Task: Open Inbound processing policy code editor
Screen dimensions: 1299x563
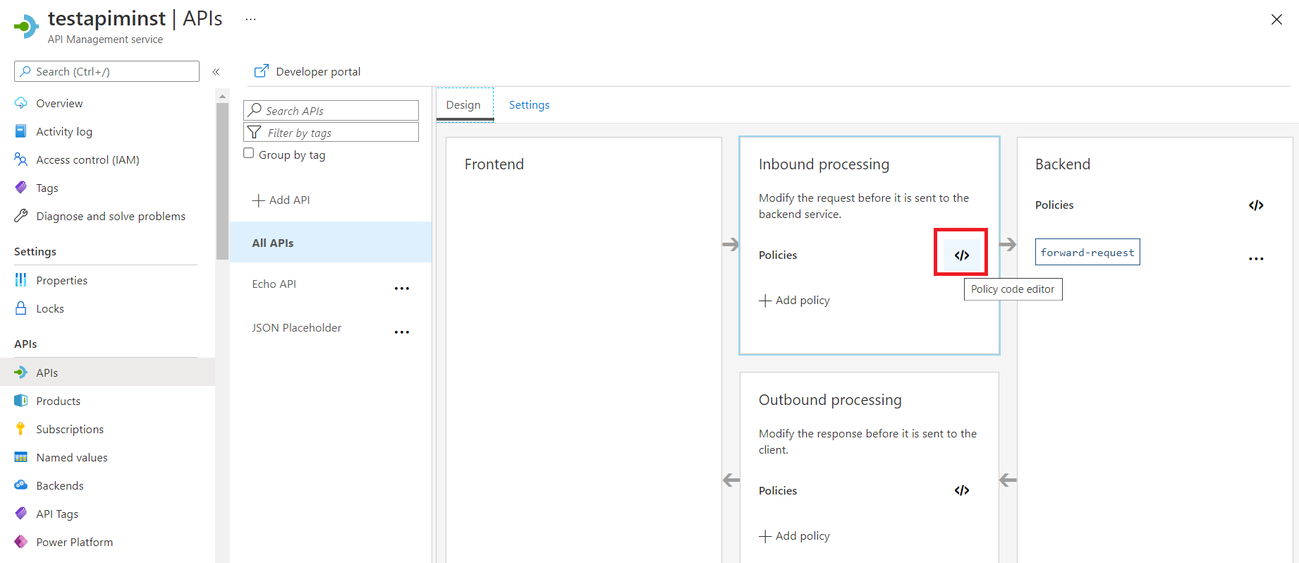Action: (961, 255)
